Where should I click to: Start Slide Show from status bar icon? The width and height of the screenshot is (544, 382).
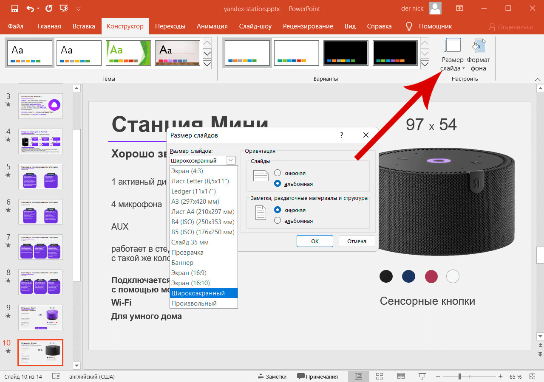[x=422, y=376]
